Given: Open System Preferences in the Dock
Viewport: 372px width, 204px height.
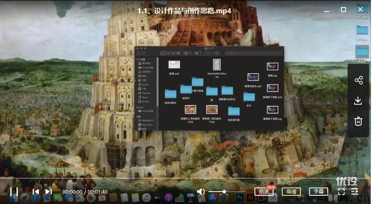Looking at the screenshot, I should [x=223, y=198].
